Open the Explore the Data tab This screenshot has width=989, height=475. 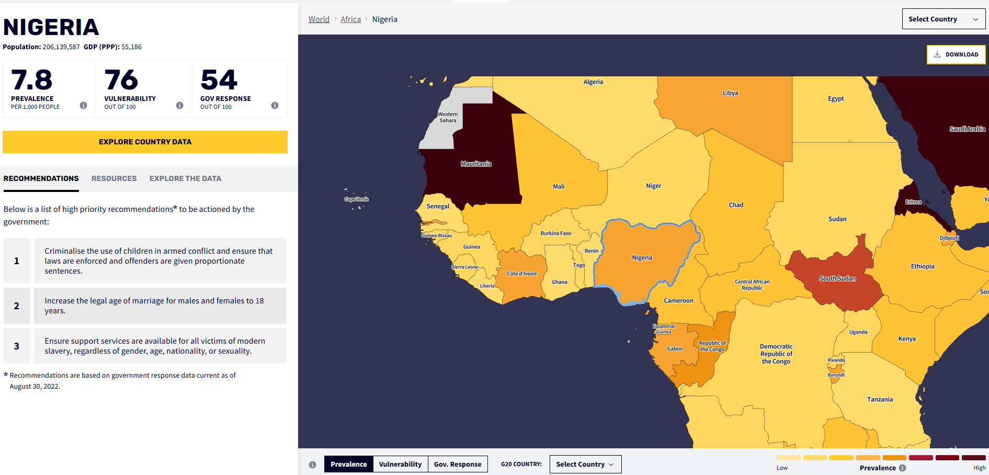pos(185,178)
